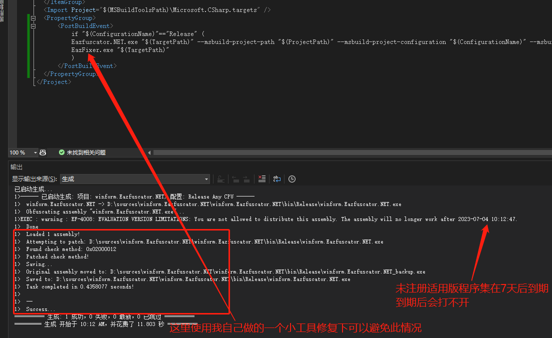552x338 pixels.
Task: Toggle word wrap in the output window
Action: pos(277,179)
